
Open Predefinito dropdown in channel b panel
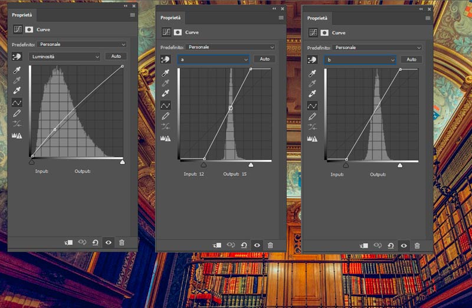(376, 48)
